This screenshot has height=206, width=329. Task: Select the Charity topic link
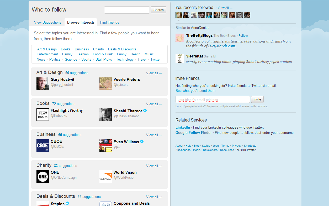[98, 49]
